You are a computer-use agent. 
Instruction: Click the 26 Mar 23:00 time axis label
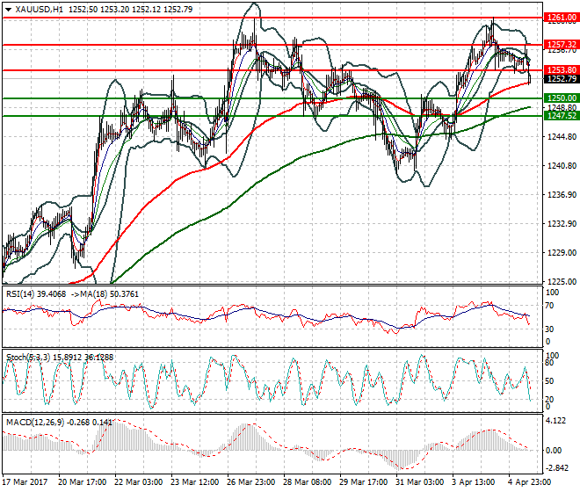tap(250, 482)
